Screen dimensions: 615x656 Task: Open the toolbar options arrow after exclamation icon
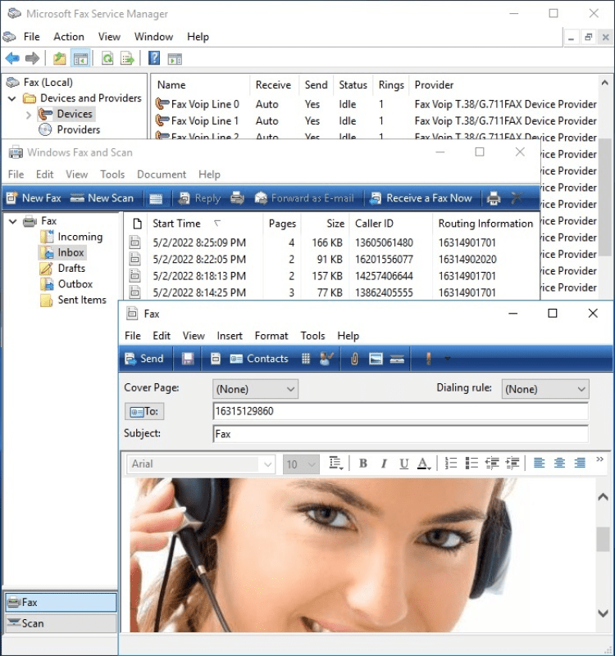click(448, 359)
